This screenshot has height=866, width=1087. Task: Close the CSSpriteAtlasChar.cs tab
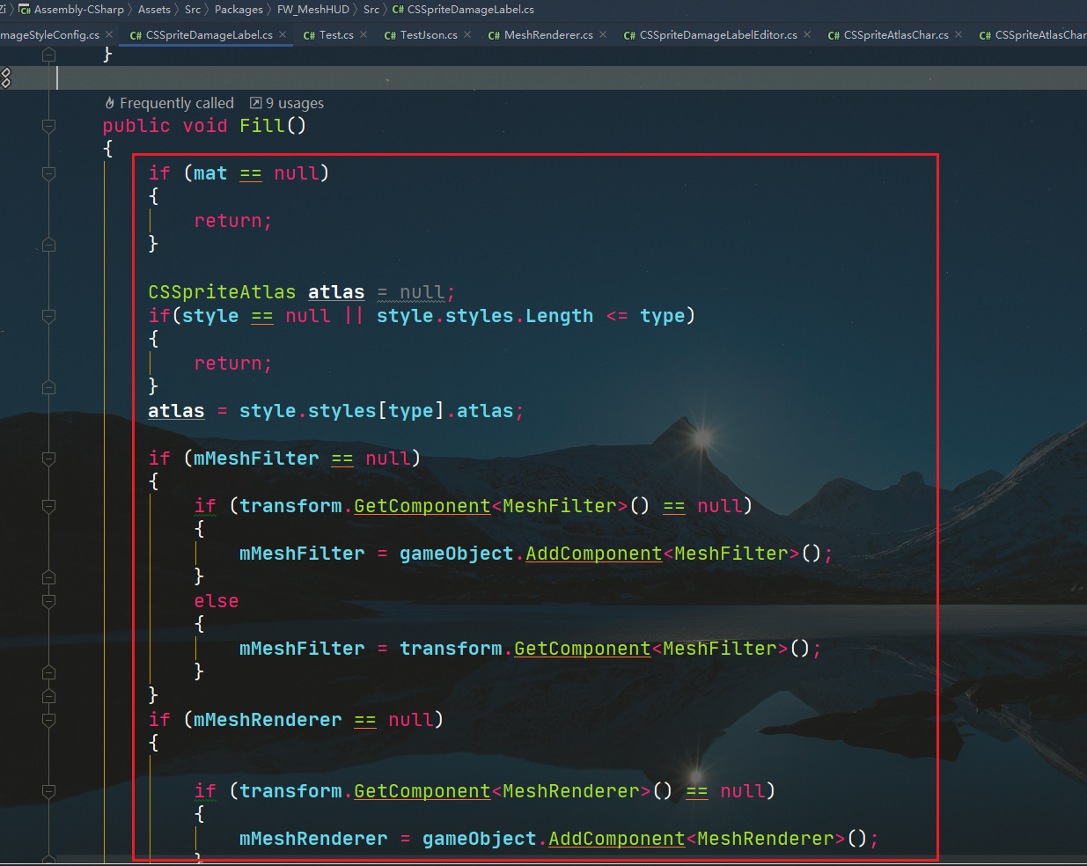958,34
